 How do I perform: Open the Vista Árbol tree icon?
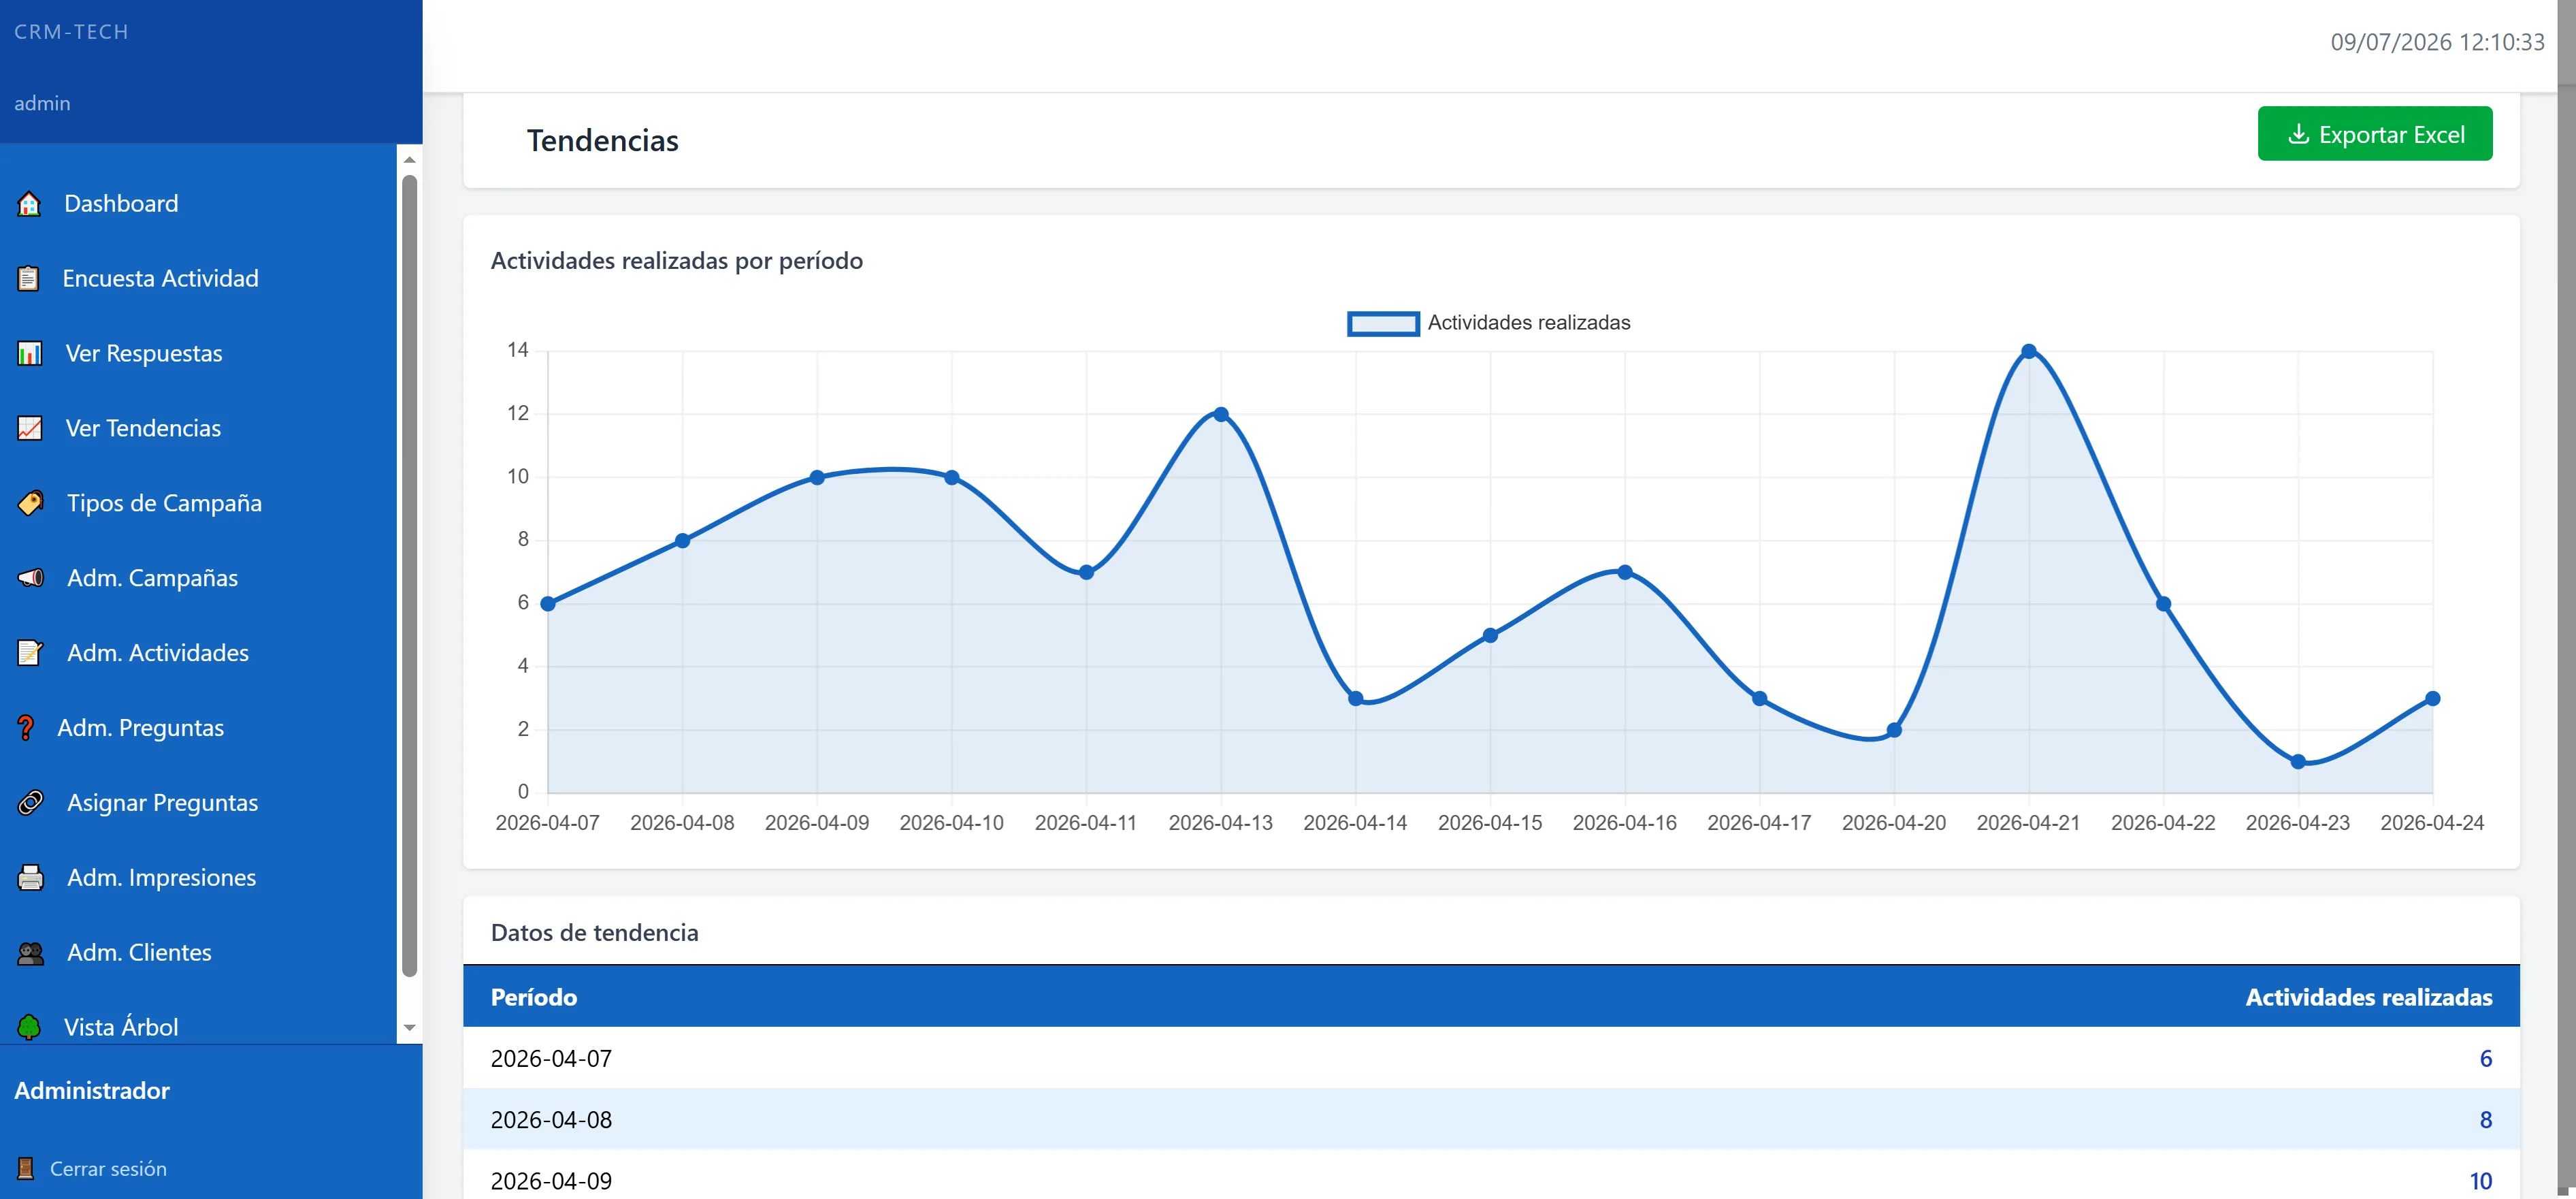coord(29,1027)
